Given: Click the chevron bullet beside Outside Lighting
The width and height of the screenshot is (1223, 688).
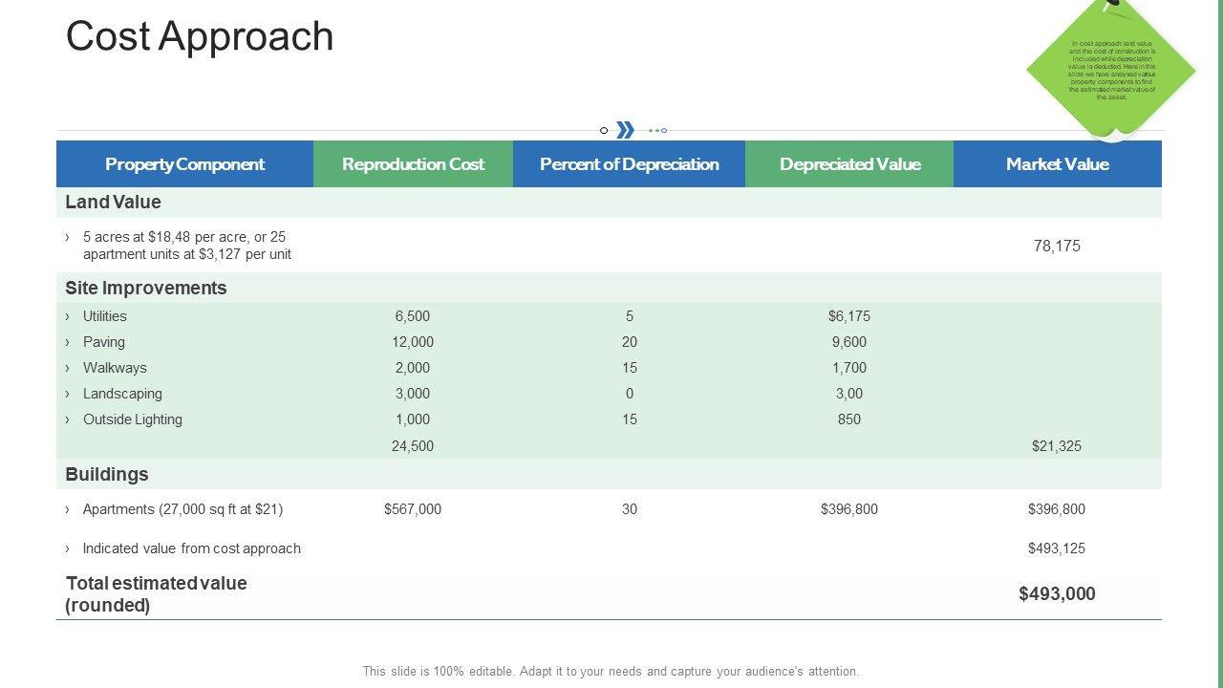Looking at the screenshot, I should [67, 419].
